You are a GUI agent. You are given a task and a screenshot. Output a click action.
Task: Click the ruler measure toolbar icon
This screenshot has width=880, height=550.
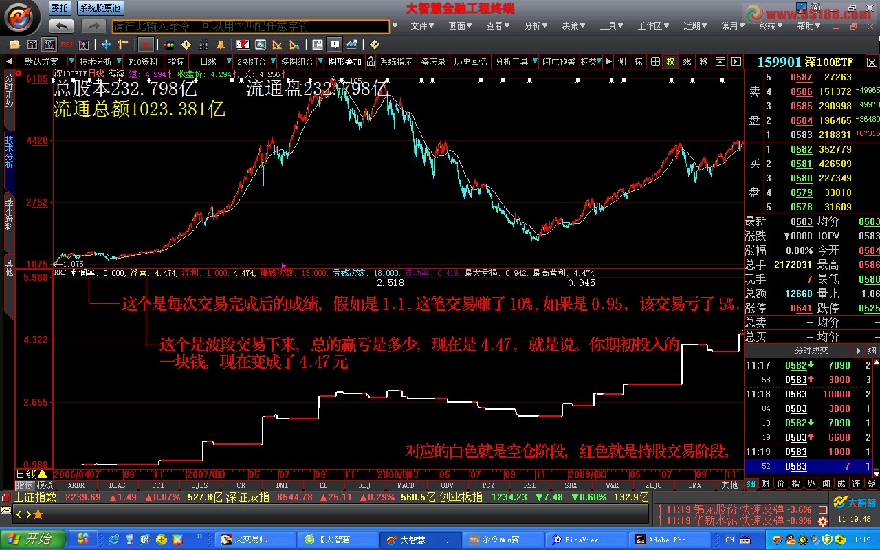tap(123, 45)
